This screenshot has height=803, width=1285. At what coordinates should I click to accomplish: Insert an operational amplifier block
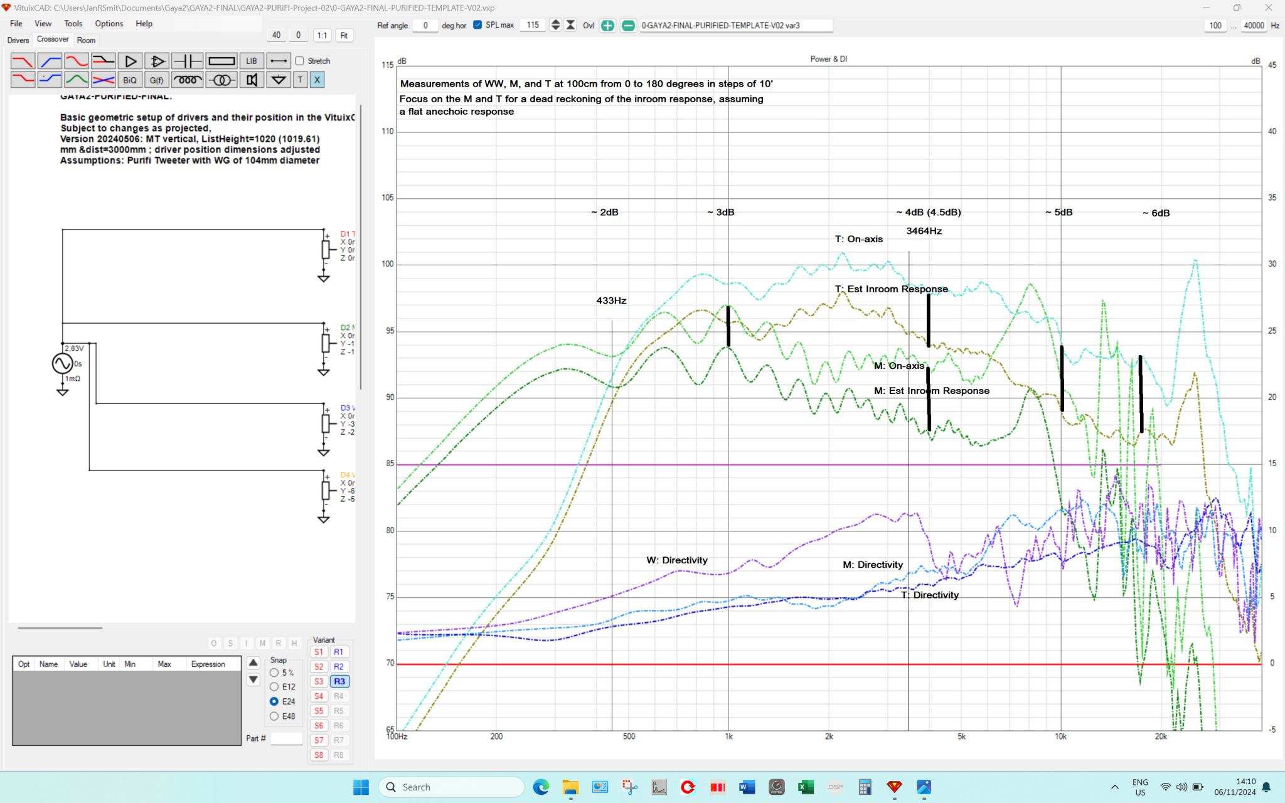[157, 61]
